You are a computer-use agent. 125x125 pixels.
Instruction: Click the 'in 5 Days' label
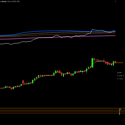tap(120, 79)
